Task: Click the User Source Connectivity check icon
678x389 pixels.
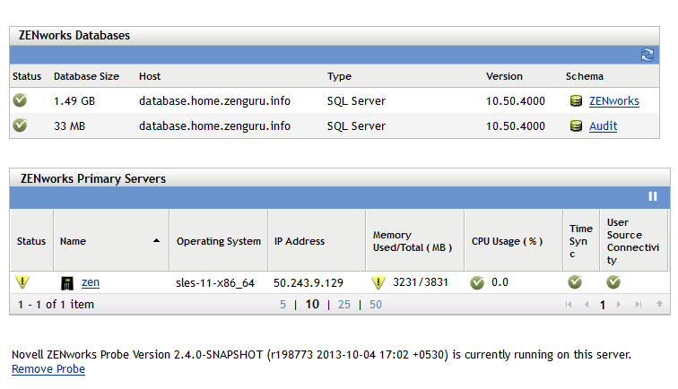Action: tap(613, 282)
